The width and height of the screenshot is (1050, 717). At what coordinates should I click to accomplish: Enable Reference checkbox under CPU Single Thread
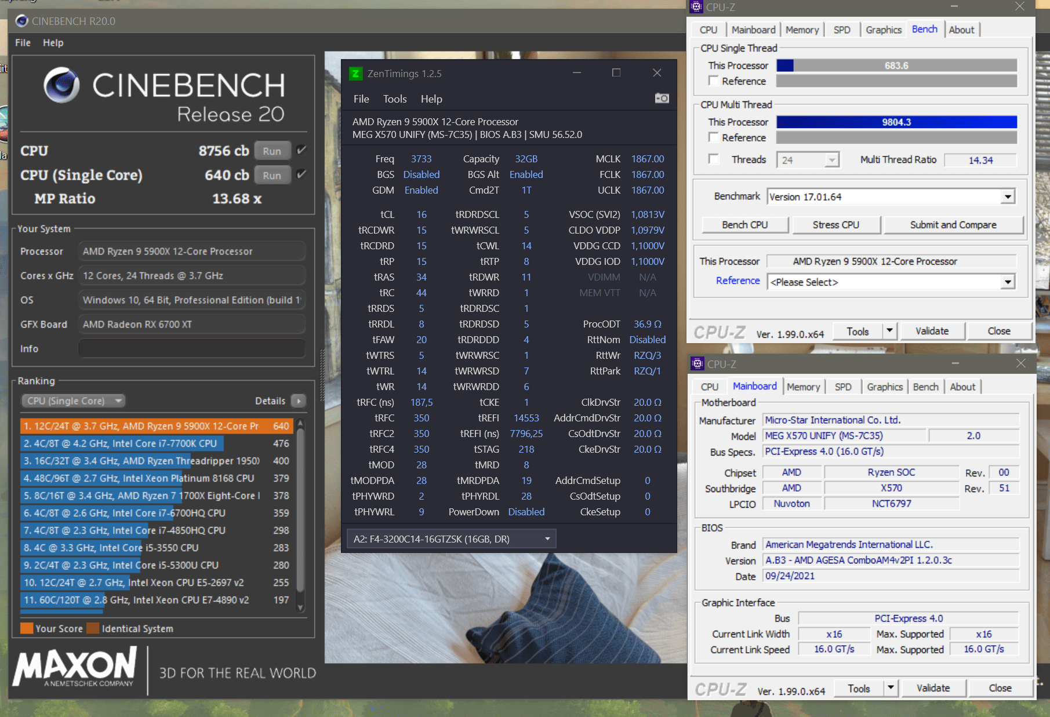pos(714,81)
